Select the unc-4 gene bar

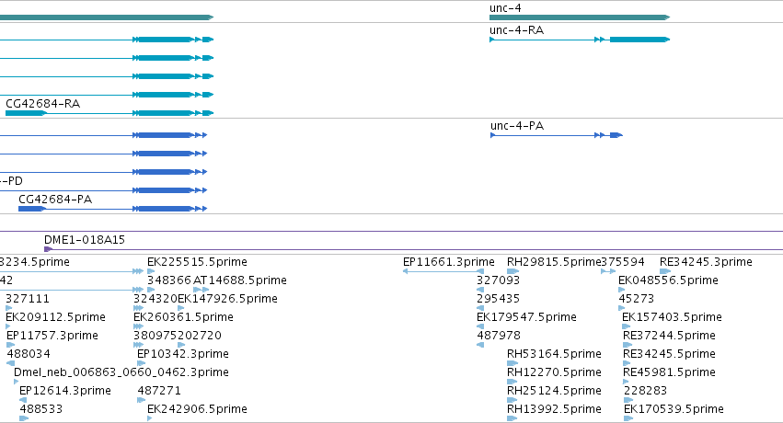click(x=580, y=17)
